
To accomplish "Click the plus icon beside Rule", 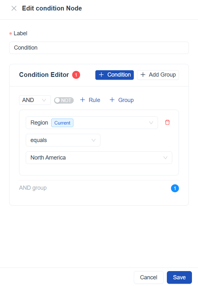I will (x=83, y=100).
